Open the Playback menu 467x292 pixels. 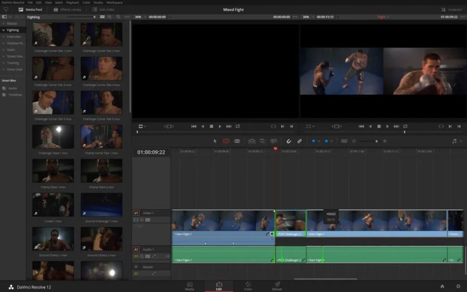tap(72, 2)
